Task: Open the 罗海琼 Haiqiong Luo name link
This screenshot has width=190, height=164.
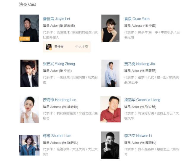Action: [60, 100]
